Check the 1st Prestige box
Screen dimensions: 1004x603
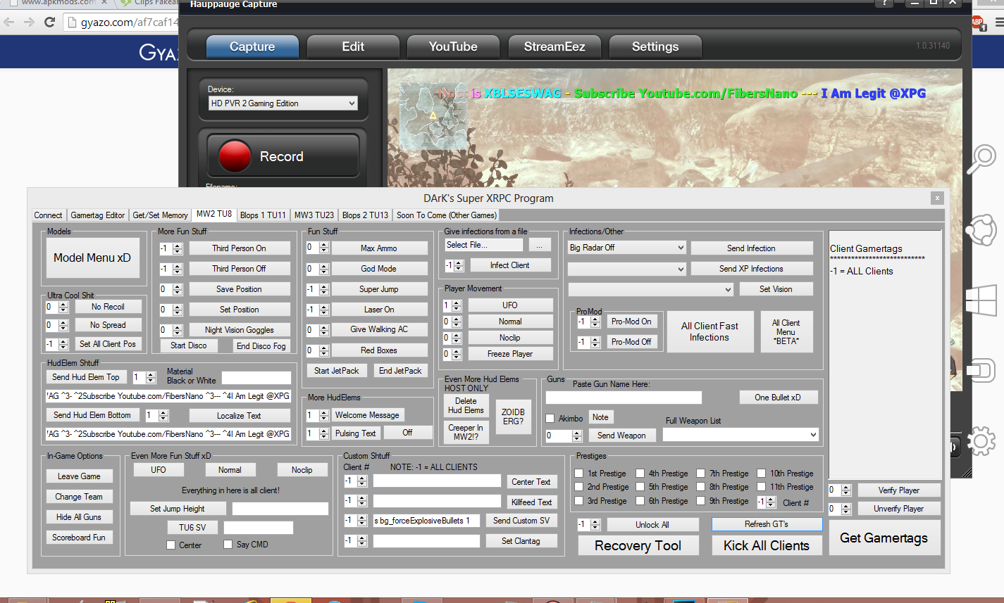click(x=579, y=474)
